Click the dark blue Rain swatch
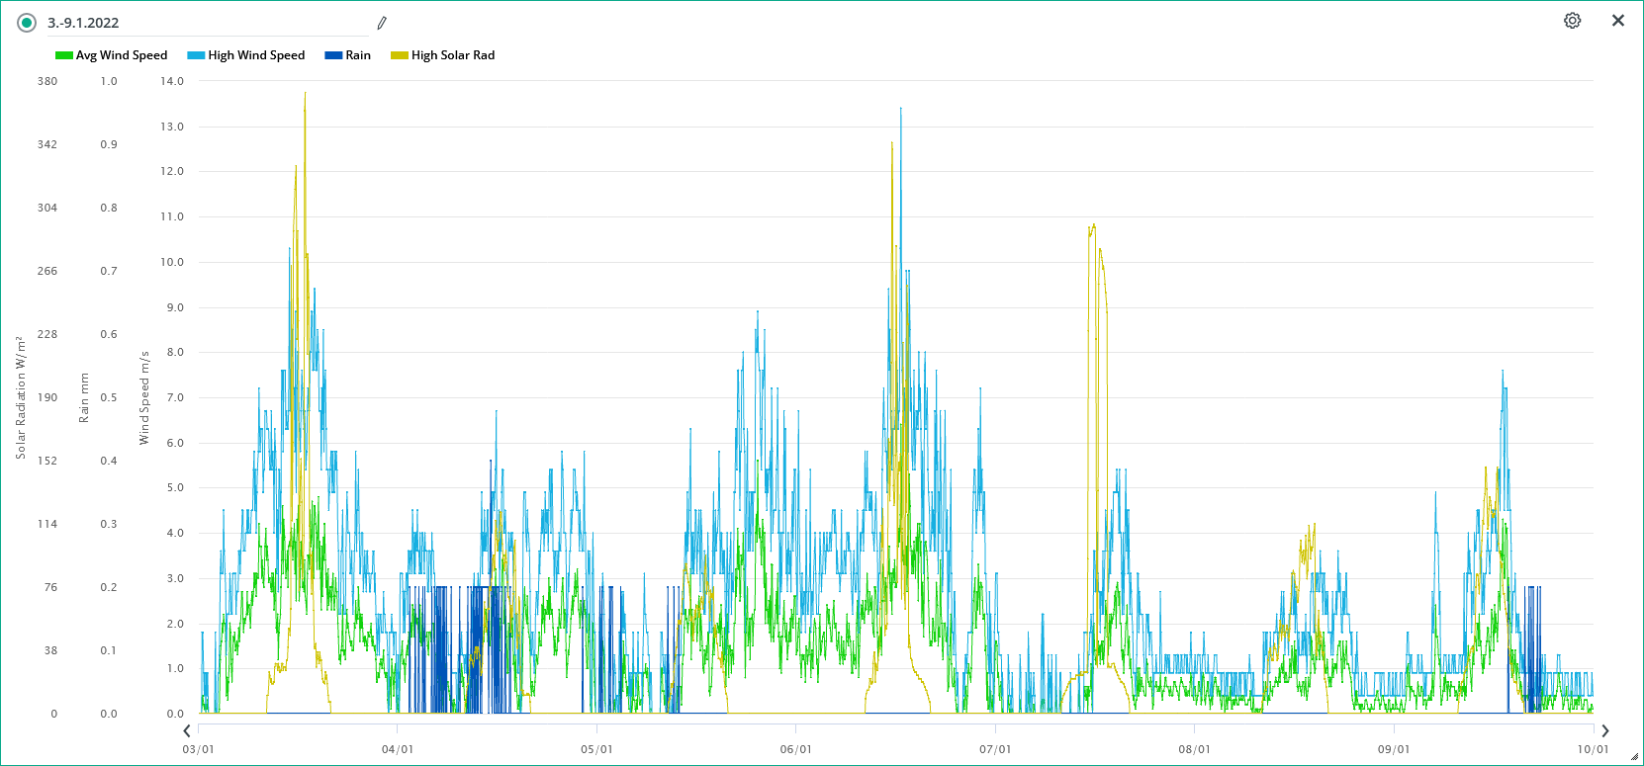 point(333,55)
